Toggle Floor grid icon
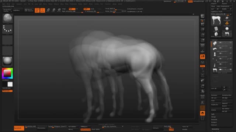Screen dimensions: 236x132 [x=202, y=51]
